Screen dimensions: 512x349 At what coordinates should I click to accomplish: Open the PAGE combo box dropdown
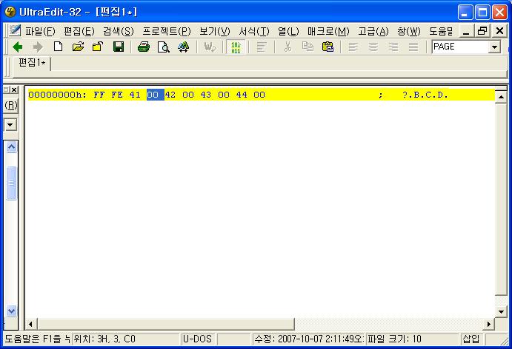point(494,47)
